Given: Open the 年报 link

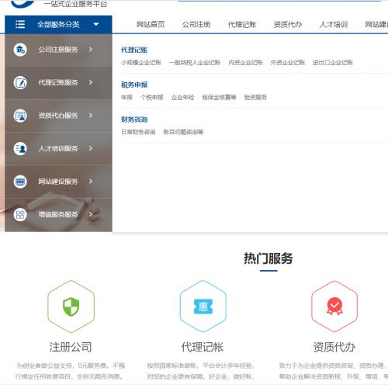Looking at the screenshot, I should pyautogui.click(x=126, y=97).
